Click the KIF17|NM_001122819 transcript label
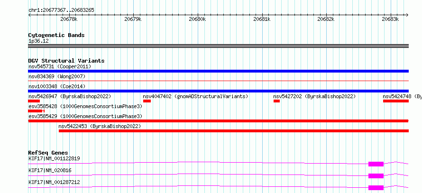Screen dimensions: 422x193 coord(54,158)
